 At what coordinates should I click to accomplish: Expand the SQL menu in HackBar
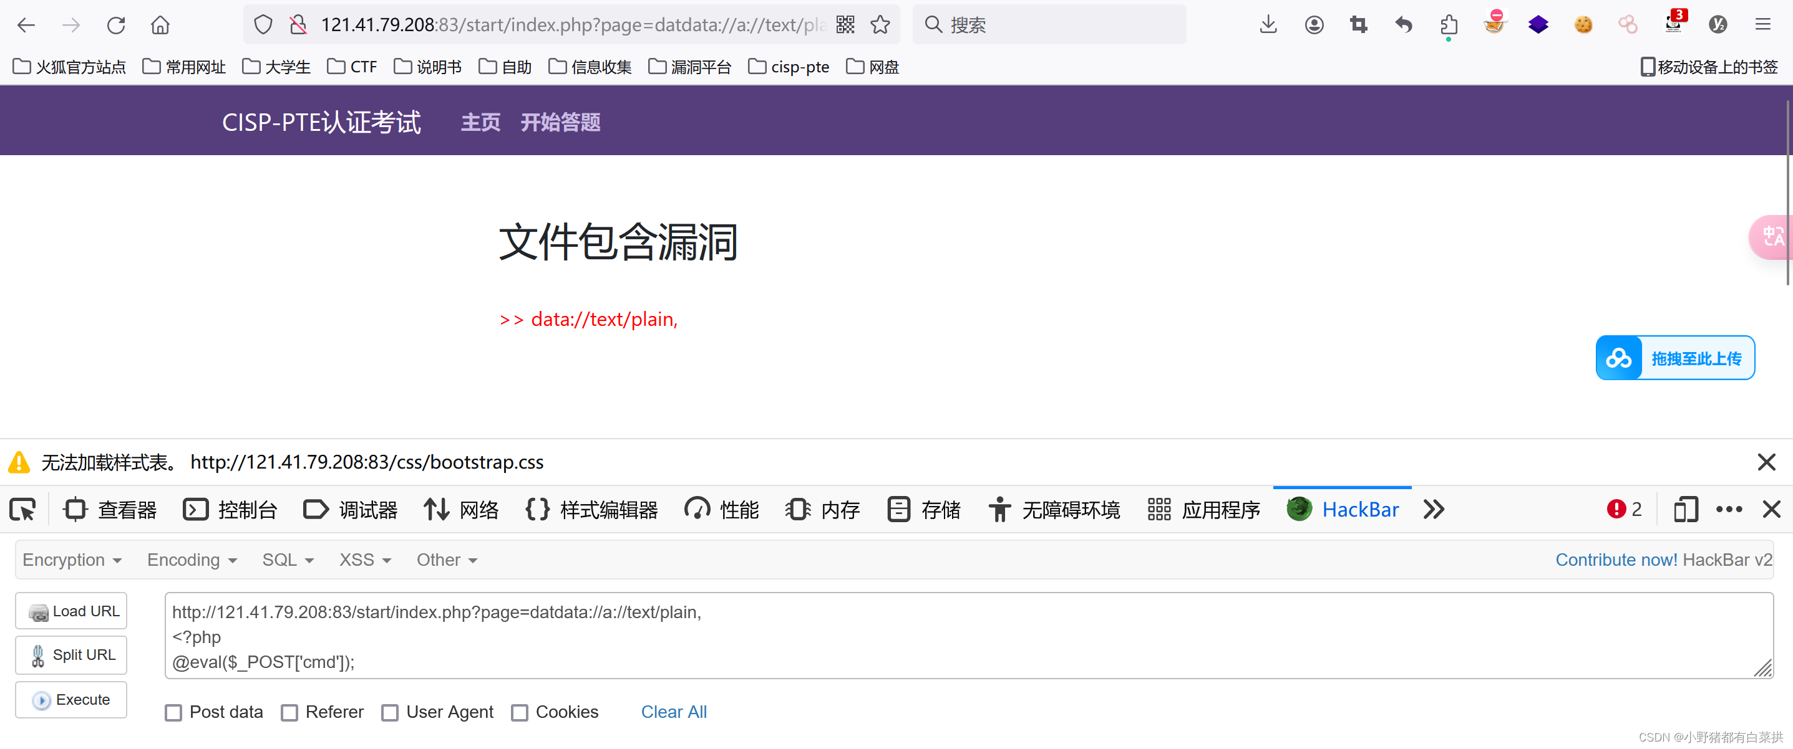point(288,559)
